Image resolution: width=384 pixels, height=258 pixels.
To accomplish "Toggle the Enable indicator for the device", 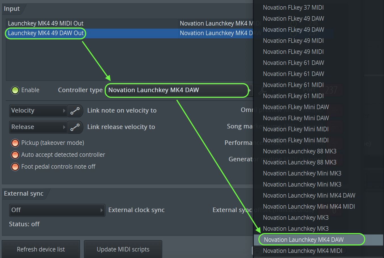I will point(15,90).
